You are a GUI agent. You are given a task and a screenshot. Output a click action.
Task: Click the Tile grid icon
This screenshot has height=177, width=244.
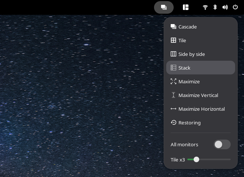pos(173,40)
